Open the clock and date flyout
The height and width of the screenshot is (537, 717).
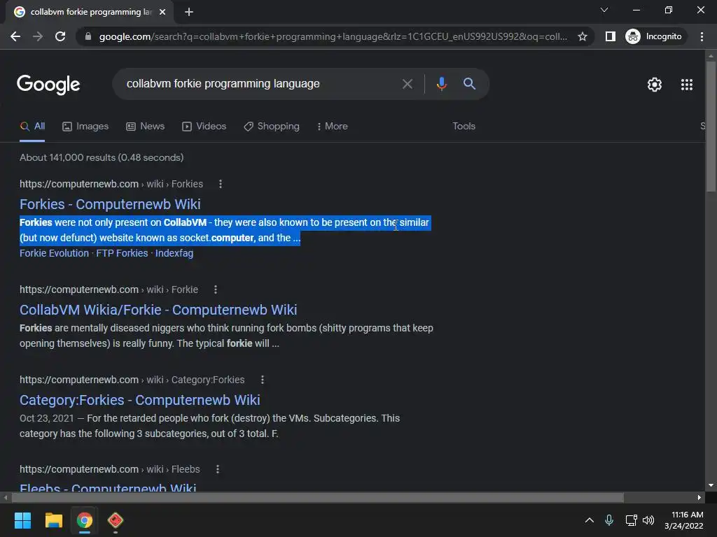684,520
